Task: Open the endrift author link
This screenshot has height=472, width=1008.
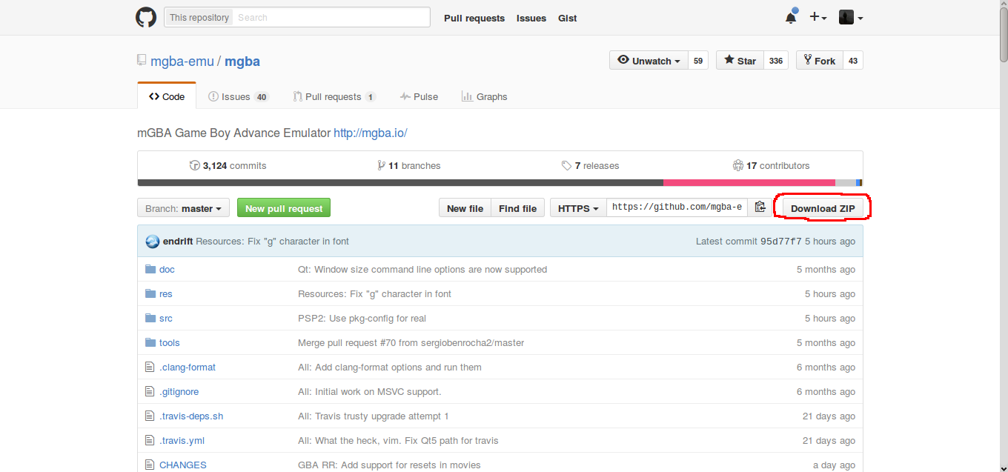Action: click(178, 241)
